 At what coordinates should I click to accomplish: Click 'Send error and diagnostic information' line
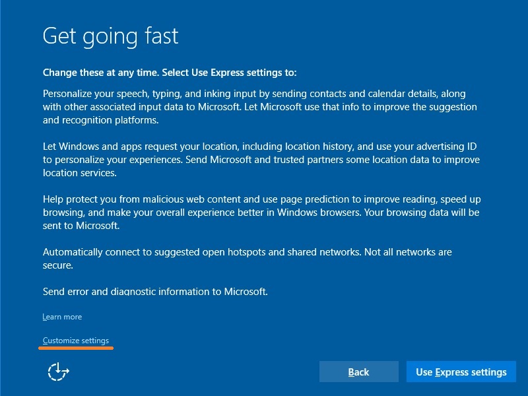(155, 292)
